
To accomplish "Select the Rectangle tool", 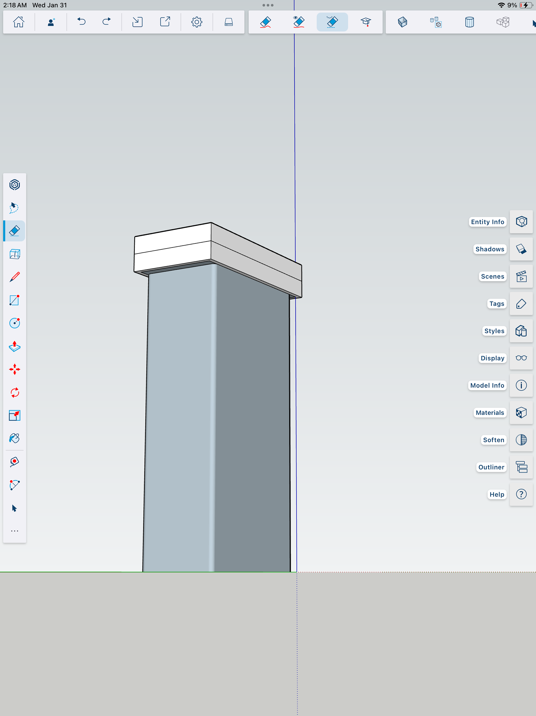I will click(15, 300).
